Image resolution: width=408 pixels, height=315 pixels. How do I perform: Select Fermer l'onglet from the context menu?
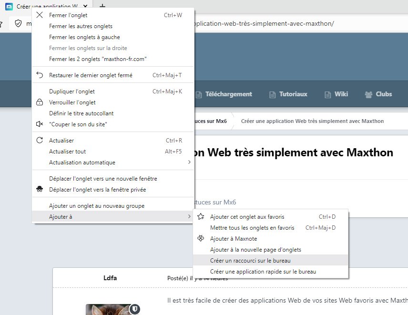(x=113, y=15)
